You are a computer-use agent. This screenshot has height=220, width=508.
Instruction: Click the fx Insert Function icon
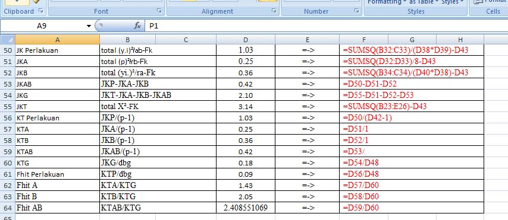(x=137, y=26)
